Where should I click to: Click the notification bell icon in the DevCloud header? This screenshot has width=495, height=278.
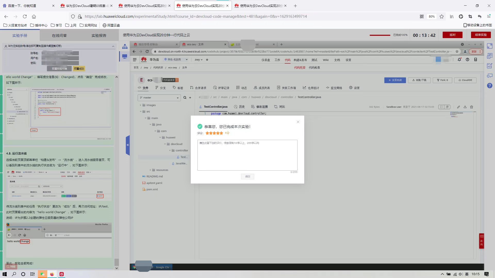click(459, 59)
